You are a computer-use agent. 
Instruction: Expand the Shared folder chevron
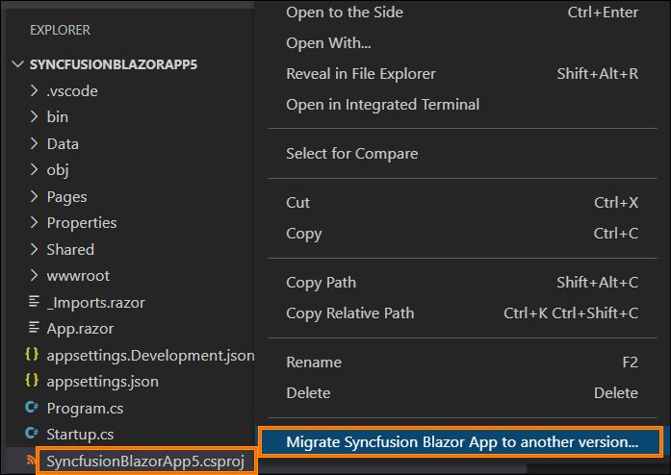point(34,249)
